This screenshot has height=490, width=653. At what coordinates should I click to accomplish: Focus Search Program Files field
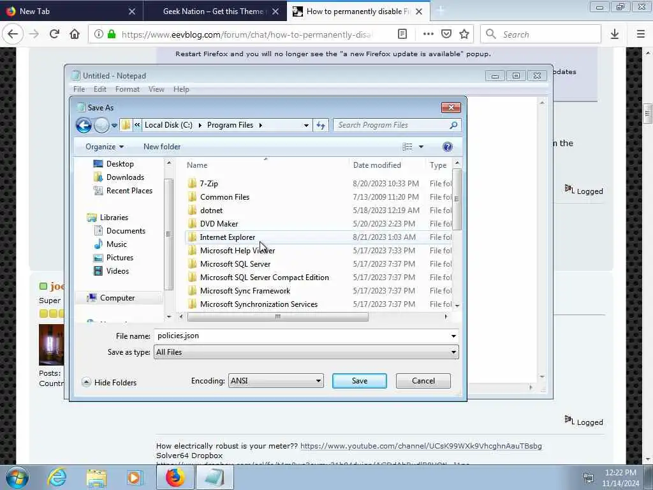tap(392, 125)
